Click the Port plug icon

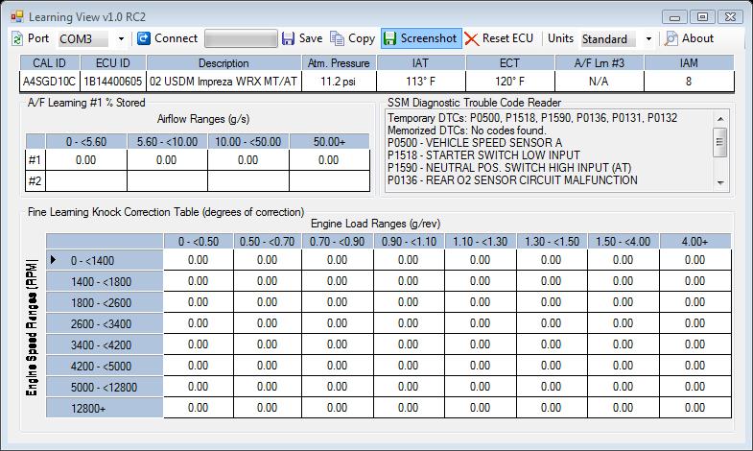[17, 38]
